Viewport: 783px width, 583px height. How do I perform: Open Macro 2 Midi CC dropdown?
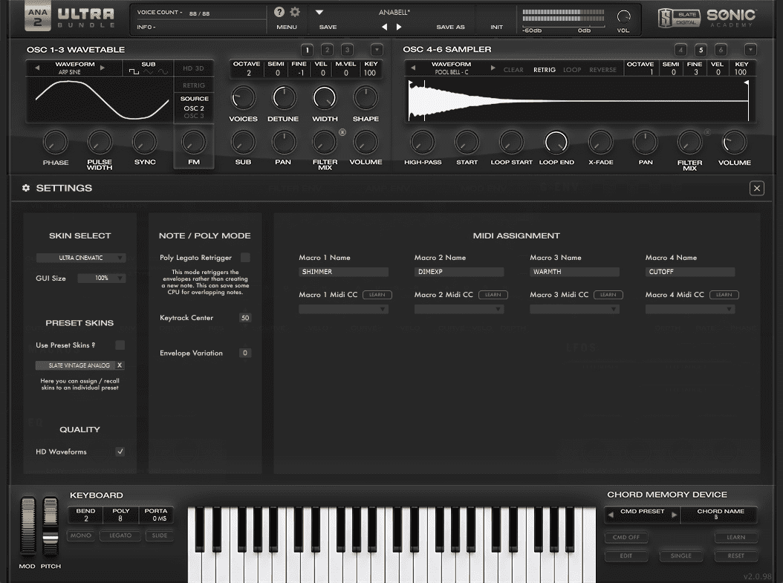[459, 310]
